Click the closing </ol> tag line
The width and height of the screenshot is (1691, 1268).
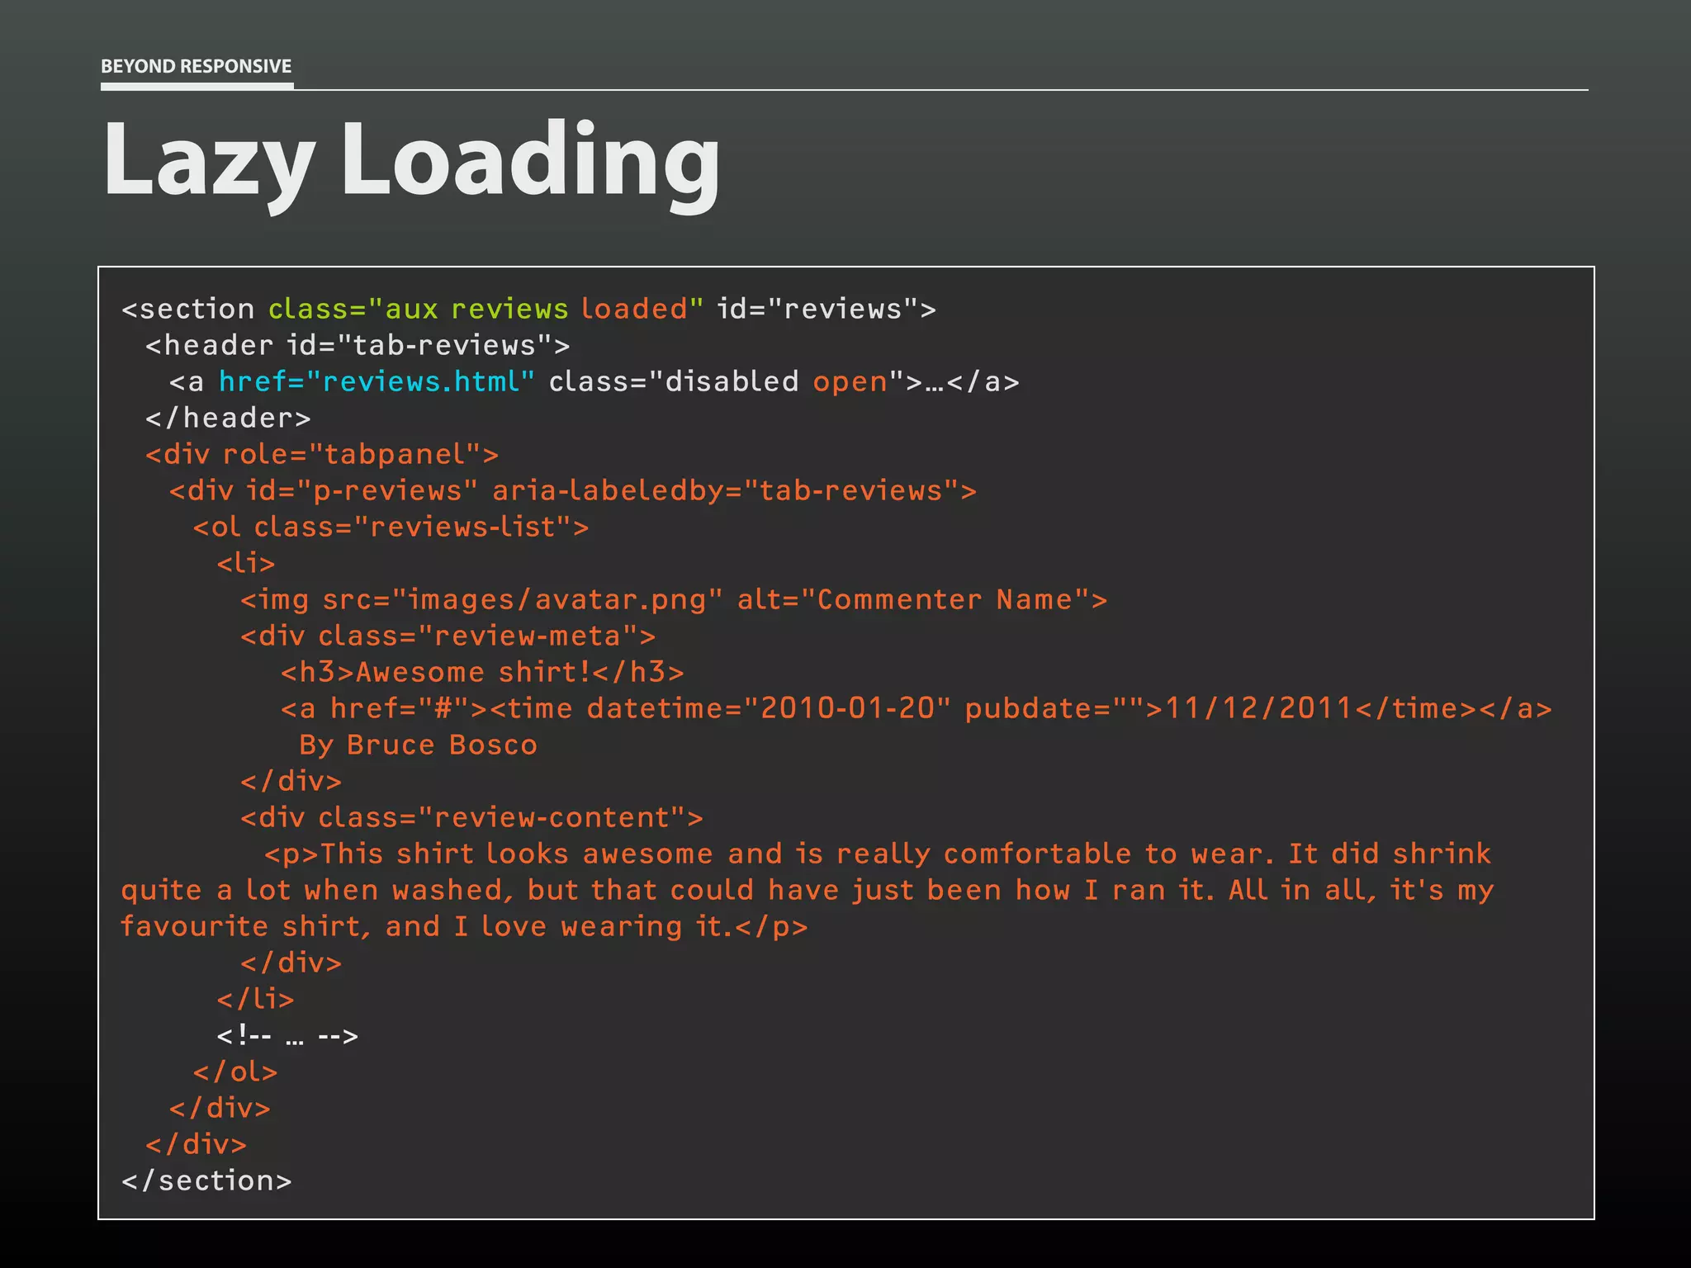(x=235, y=1072)
